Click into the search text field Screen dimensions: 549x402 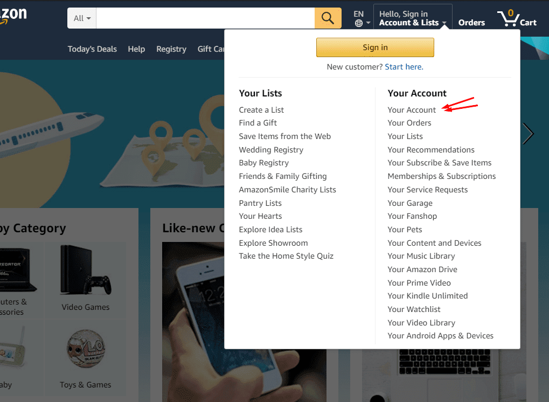tap(205, 18)
